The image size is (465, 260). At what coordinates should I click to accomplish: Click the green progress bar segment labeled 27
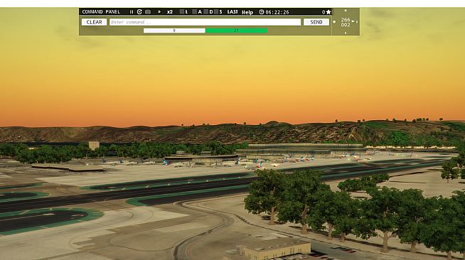point(236,31)
